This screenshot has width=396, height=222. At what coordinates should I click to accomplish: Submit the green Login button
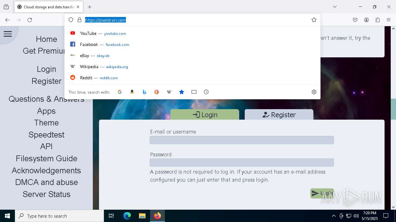coord(322,193)
